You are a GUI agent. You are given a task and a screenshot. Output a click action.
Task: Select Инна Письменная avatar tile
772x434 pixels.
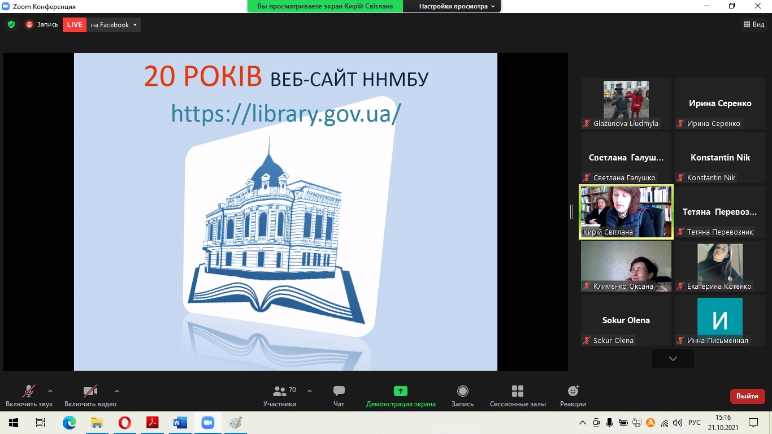click(x=720, y=320)
